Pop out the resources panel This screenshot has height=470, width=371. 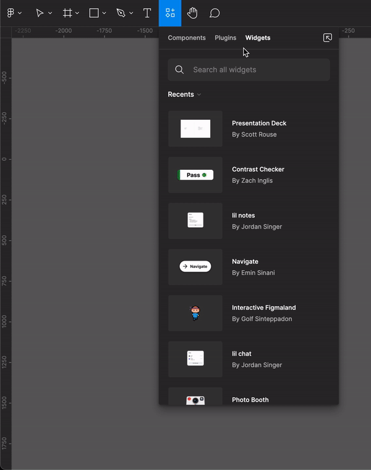[328, 38]
